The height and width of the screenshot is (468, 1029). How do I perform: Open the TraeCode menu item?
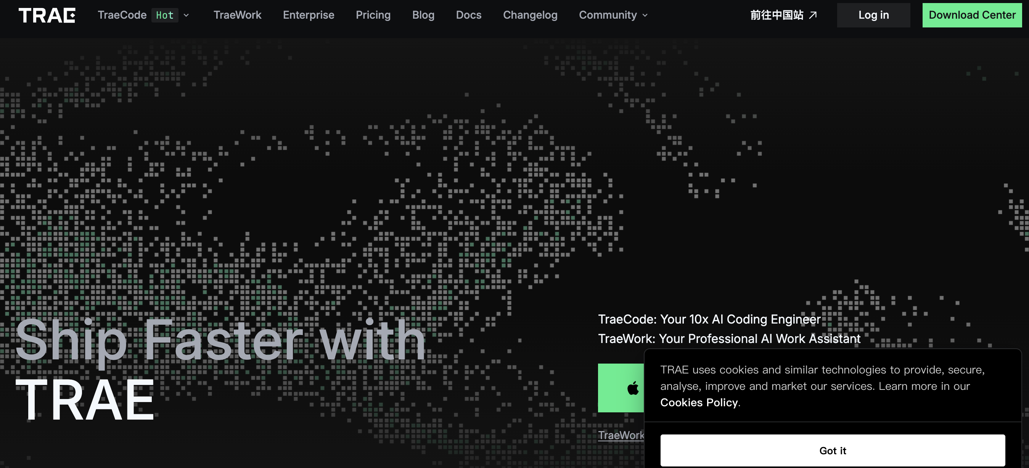coord(122,15)
